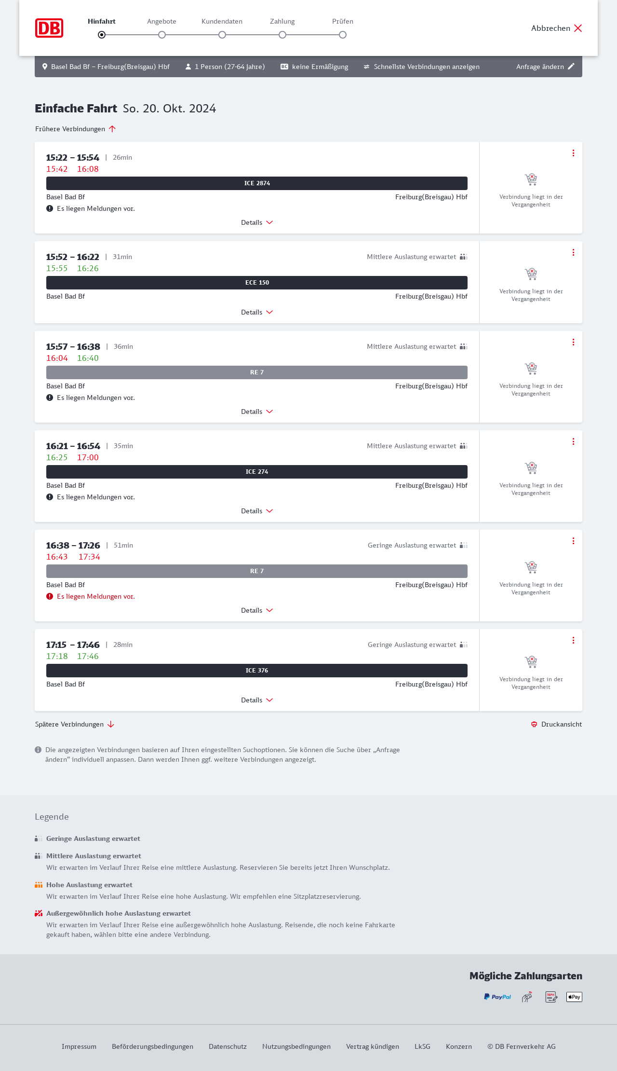Click the unavailable cart icon for ICE 274
617x1071 pixels.
[x=531, y=468]
